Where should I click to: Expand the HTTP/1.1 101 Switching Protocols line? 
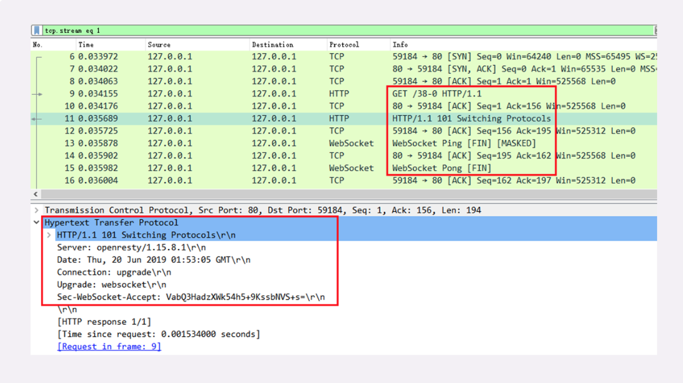pos(49,235)
